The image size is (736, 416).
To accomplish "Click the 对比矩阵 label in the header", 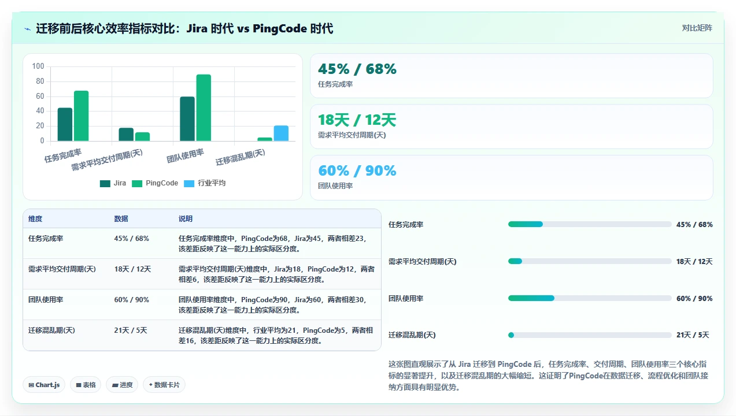I will (x=697, y=28).
